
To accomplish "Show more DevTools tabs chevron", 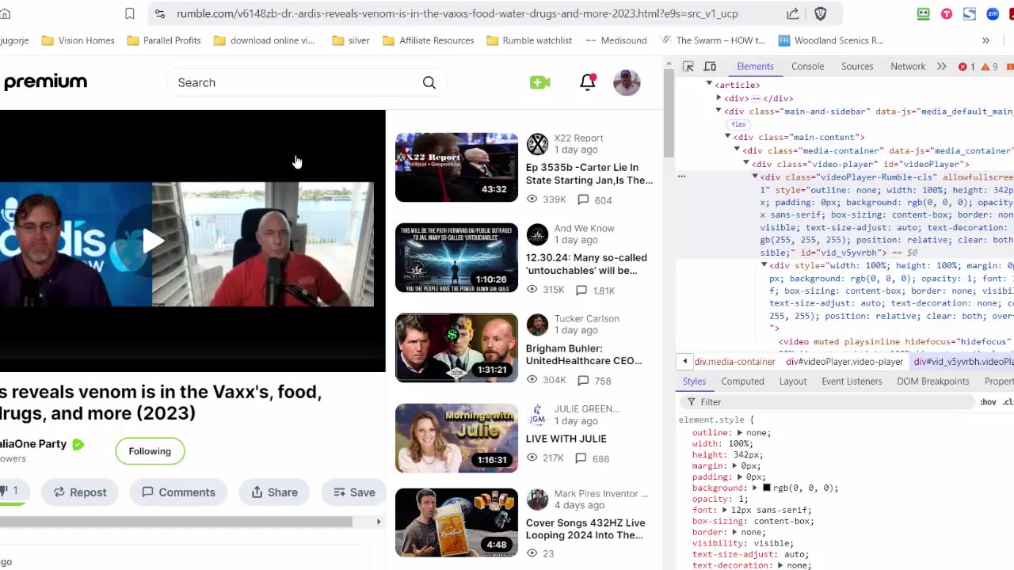I will point(942,66).
